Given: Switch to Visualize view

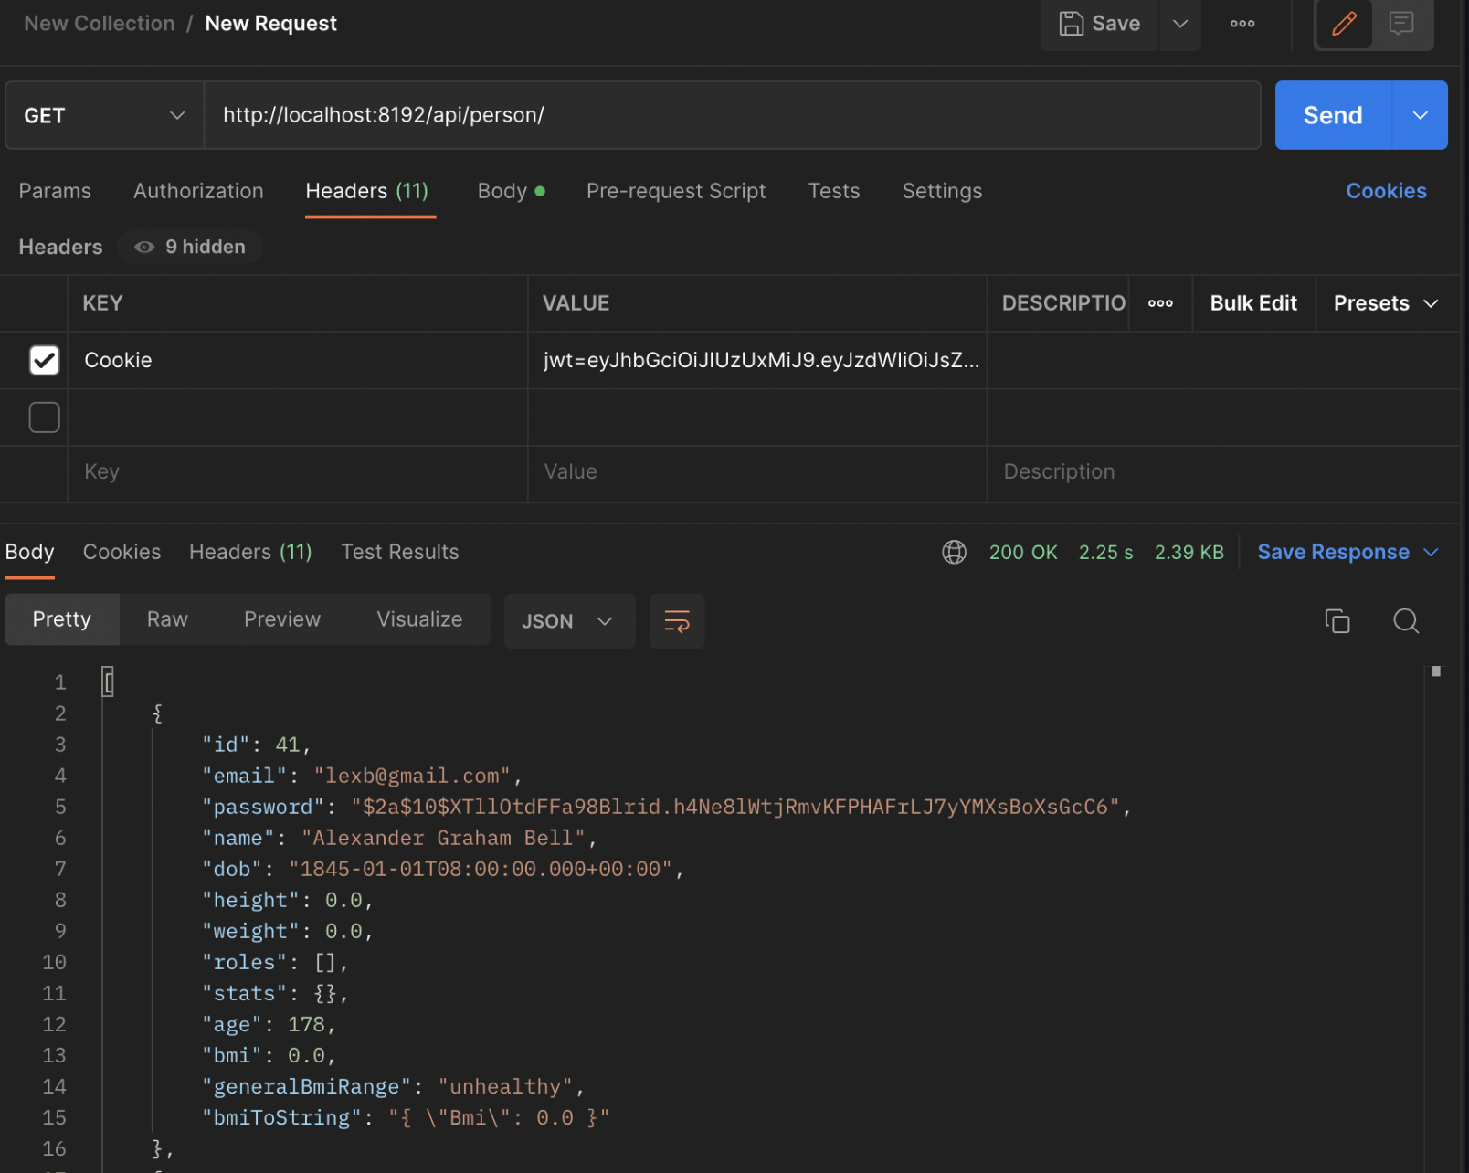Looking at the screenshot, I should tap(419, 619).
